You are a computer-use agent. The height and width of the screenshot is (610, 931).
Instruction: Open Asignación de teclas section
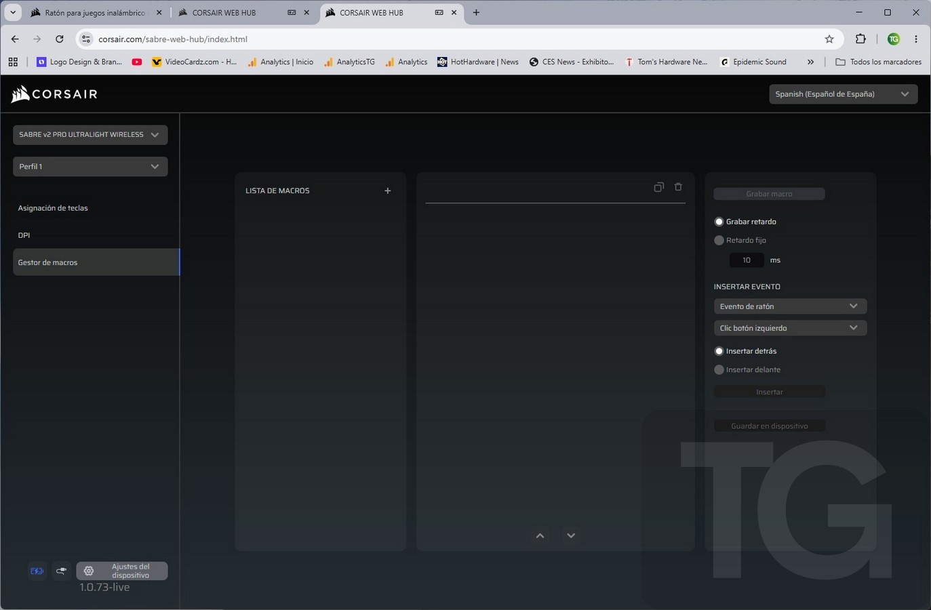[53, 208]
